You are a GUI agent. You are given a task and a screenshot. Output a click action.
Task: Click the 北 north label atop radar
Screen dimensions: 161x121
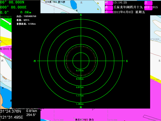click(81, 15)
